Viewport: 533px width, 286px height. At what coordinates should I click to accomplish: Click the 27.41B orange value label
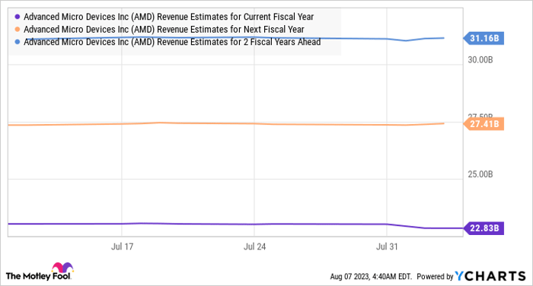pyautogui.click(x=484, y=124)
